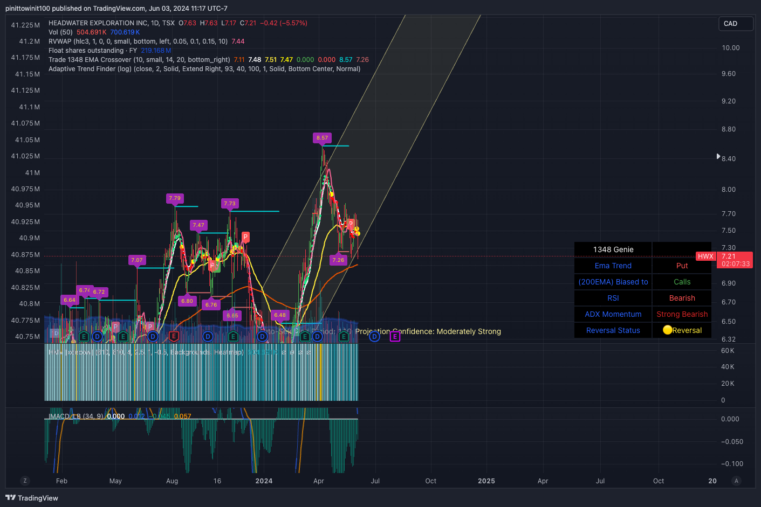Open the TradingView logo link
The image size is (761, 507).
(x=32, y=498)
